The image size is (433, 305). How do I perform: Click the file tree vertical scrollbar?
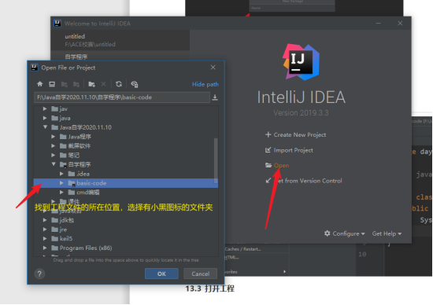(216, 161)
